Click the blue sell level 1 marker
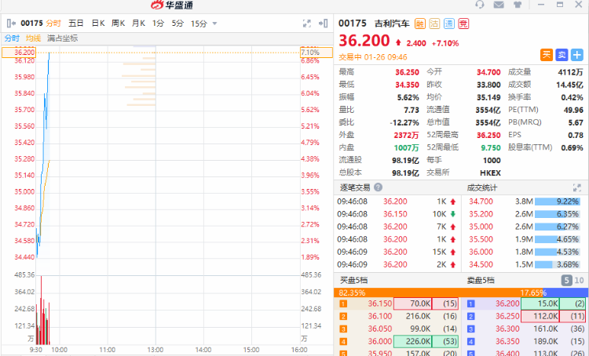Screen dimensions: 589x356 click(x=470, y=304)
